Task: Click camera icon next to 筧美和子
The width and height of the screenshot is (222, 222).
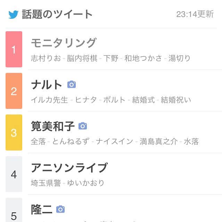Action: pos(83,126)
